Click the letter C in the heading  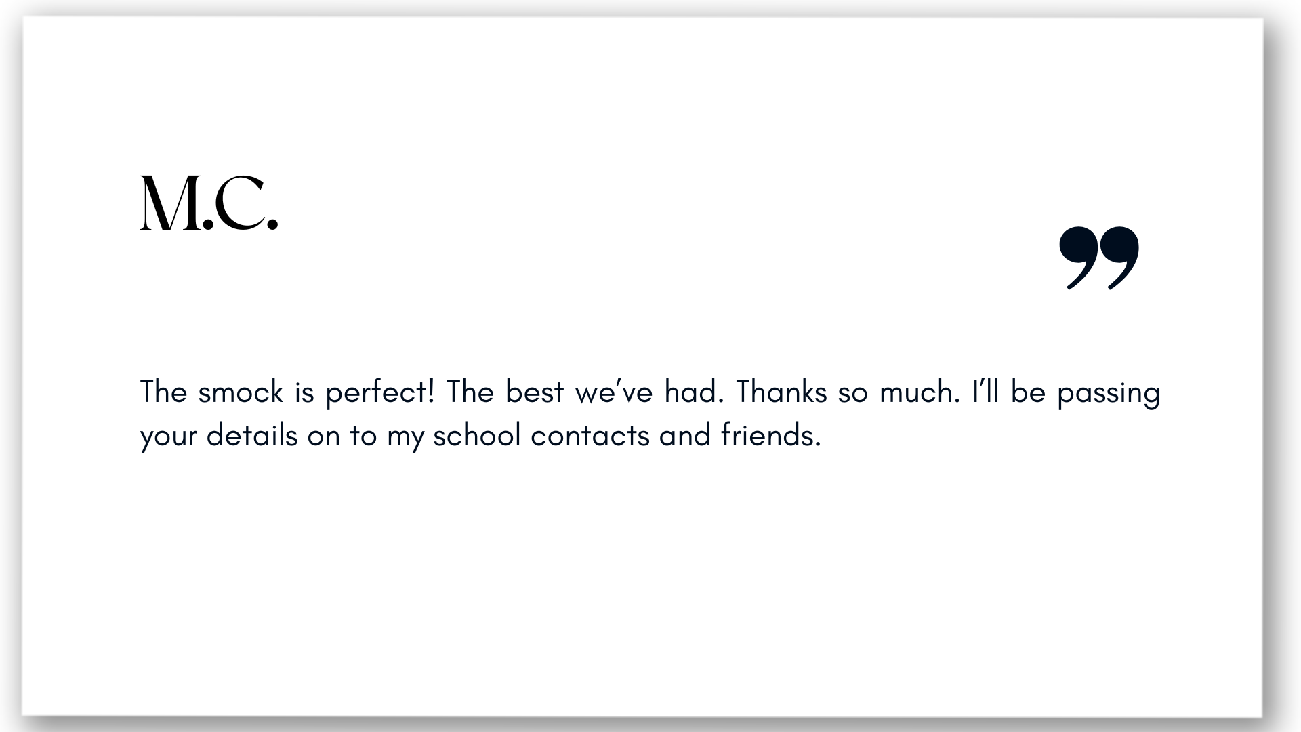[240, 203]
